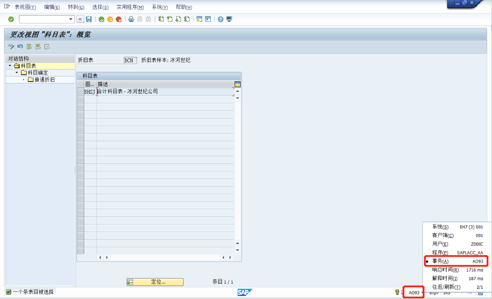Click the Find binoculars icon

point(140,19)
